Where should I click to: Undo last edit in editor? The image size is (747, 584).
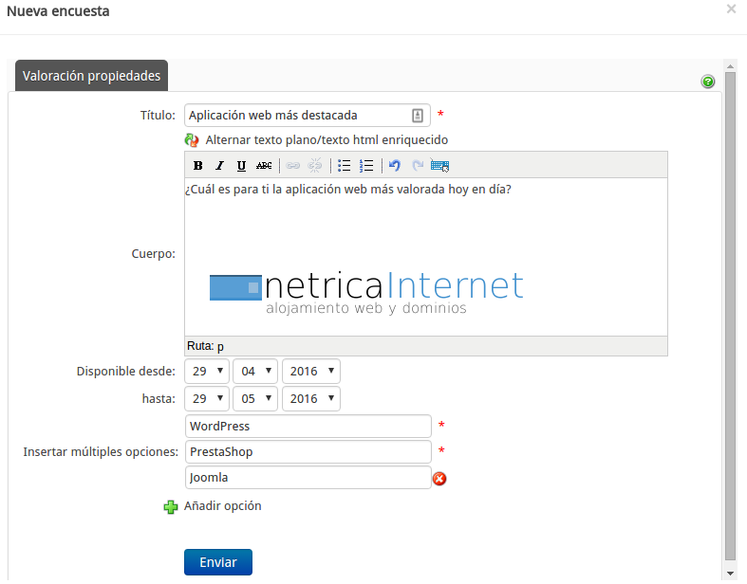(395, 166)
